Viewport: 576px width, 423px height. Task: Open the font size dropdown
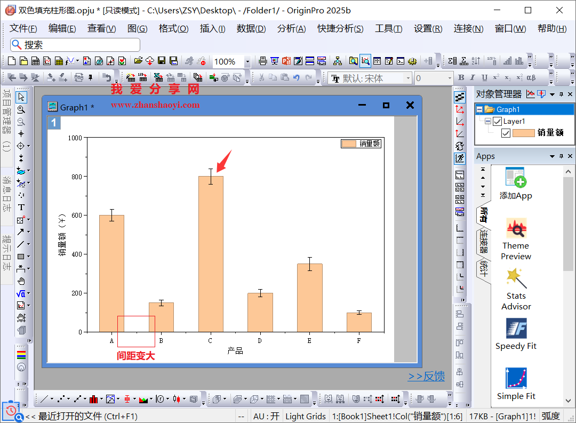[449, 78]
